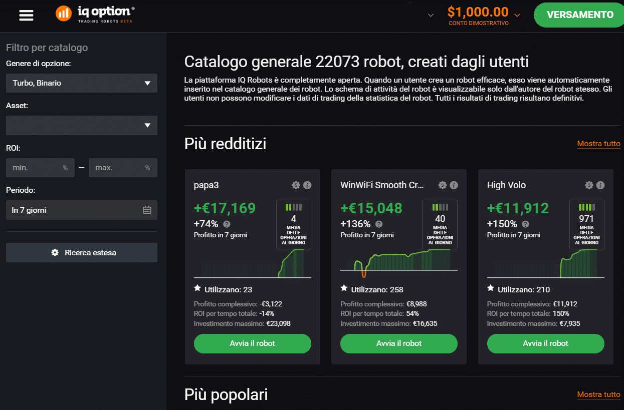Viewport: 624px width, 410px height.
Task: Click the gear badge icon on High Volo card
Action: (x=589, y=185)
